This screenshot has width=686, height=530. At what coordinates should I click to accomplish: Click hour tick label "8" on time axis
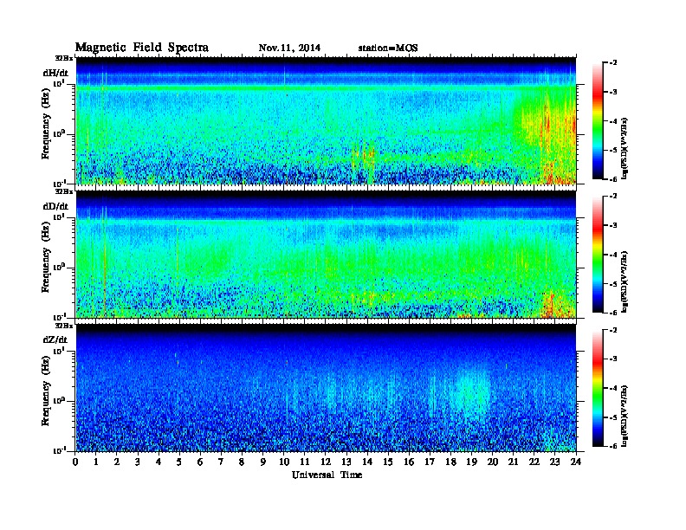click(x=242, y=462)
